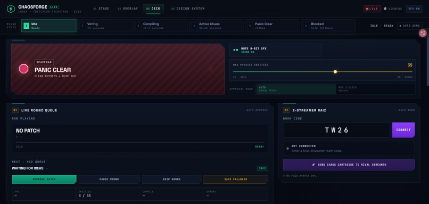This screenshot has height=204, width=429.
Task: Toggle the Auto Demo button
Action: 409,26
